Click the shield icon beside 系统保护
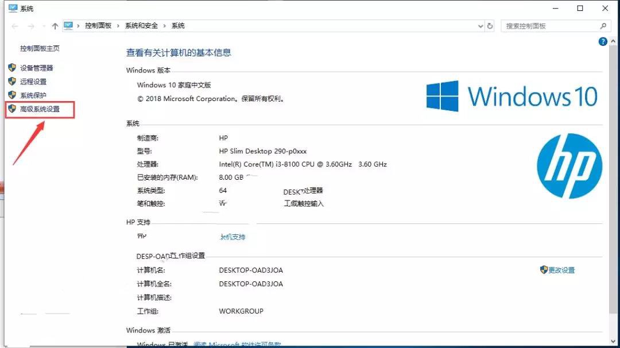Viewport: 620px width, 348px height. click(12, 95)
